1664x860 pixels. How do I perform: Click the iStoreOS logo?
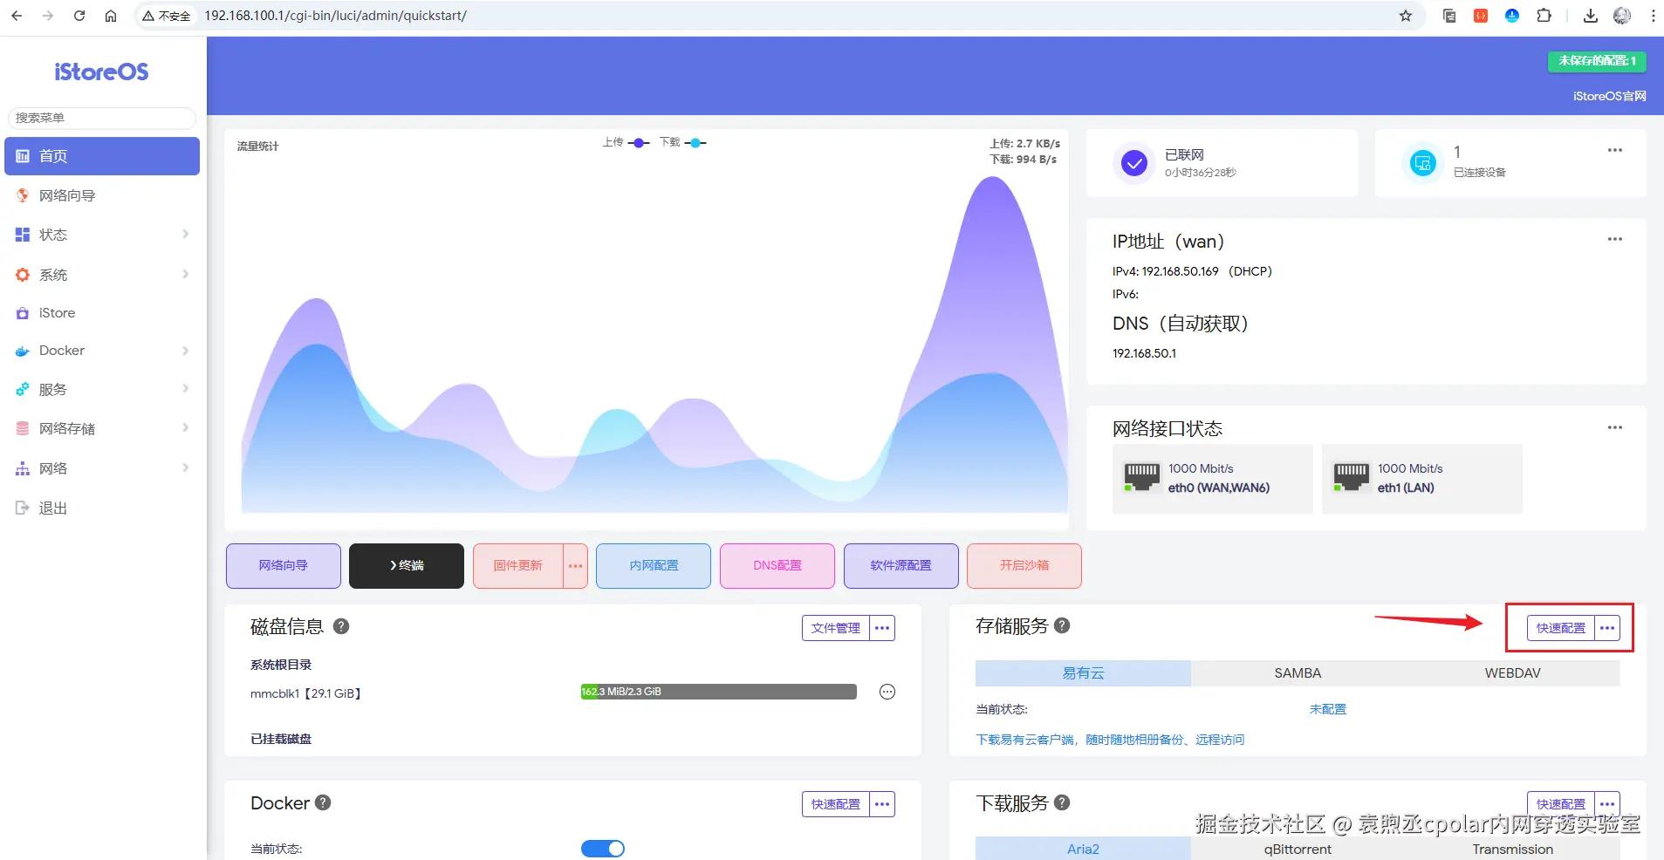pyautogui.click(x=101, y=72)
